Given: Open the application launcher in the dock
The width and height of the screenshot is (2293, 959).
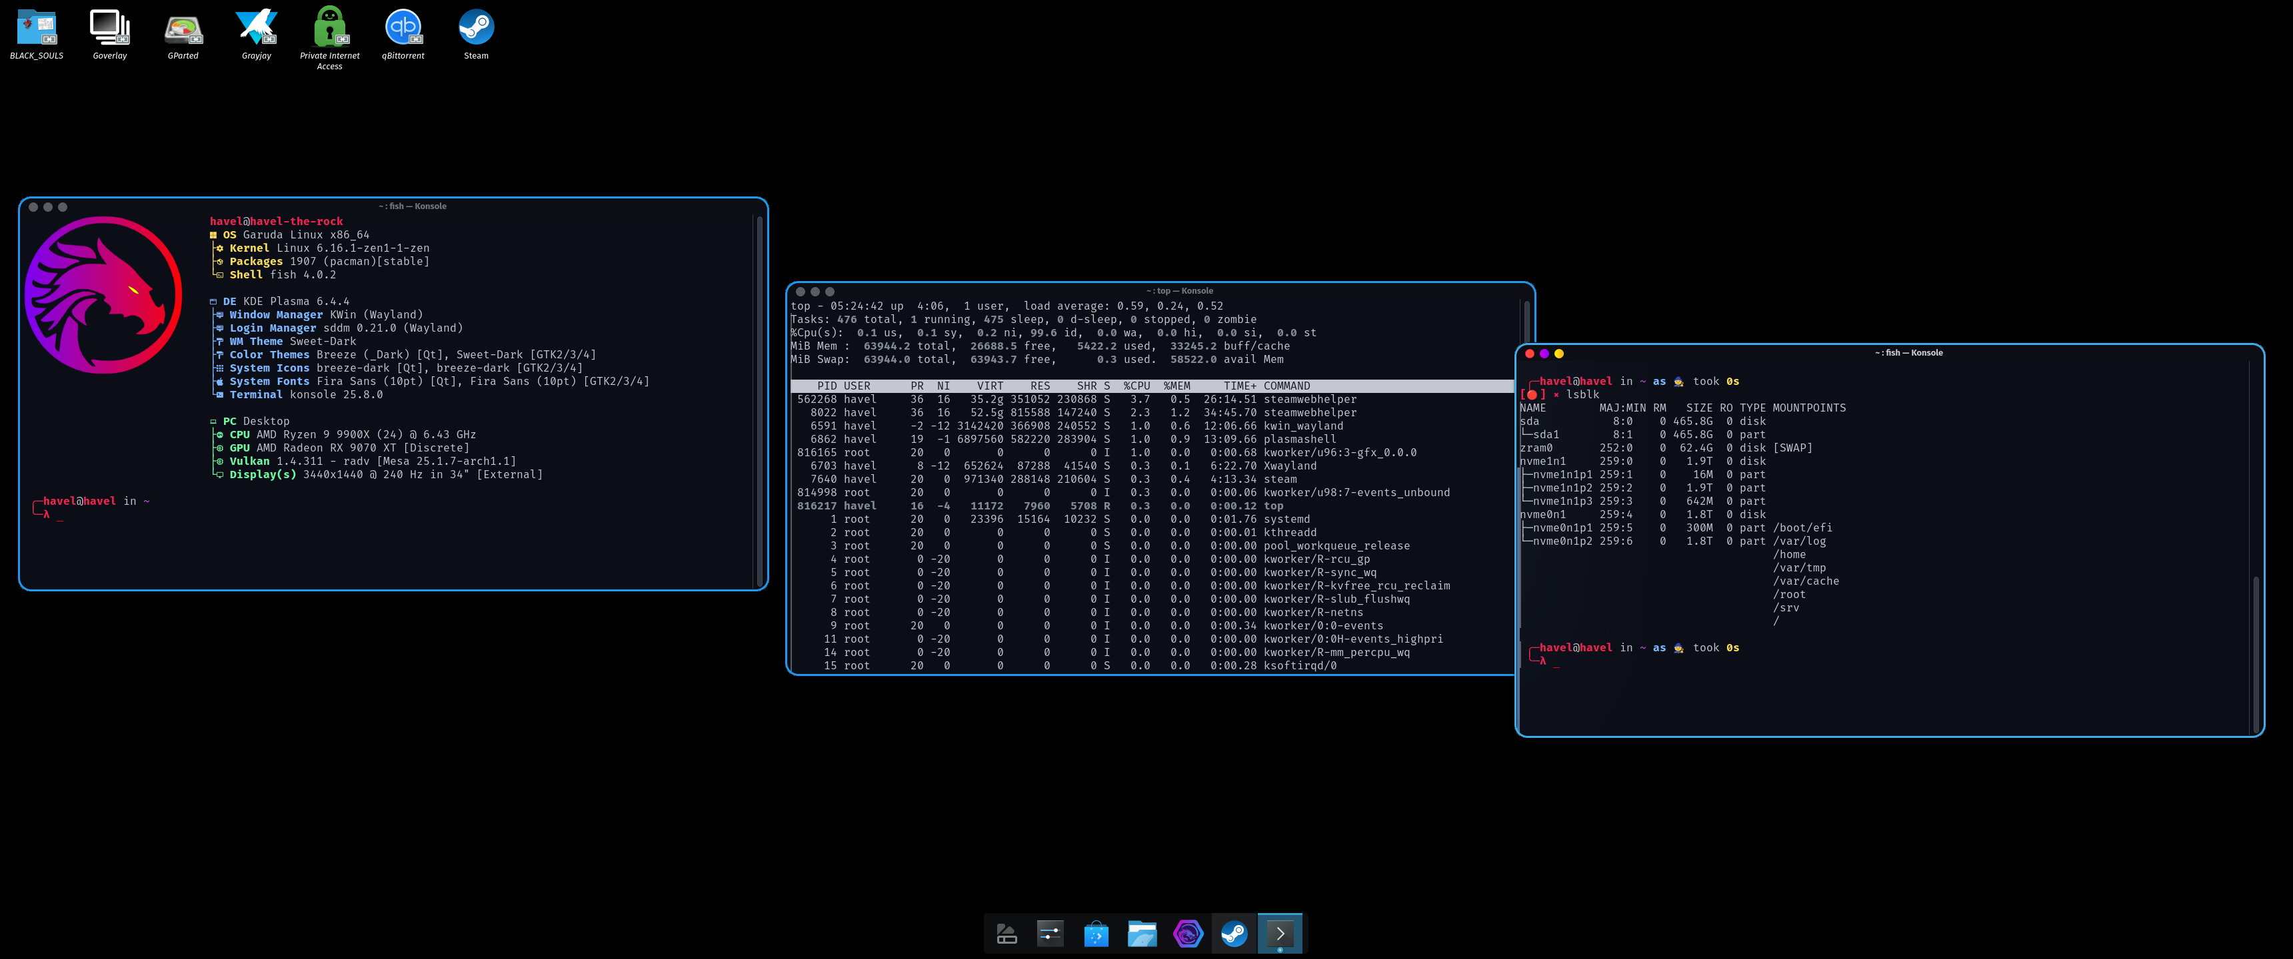Looking at the screenshot, I should click(x=1006, y=934).
